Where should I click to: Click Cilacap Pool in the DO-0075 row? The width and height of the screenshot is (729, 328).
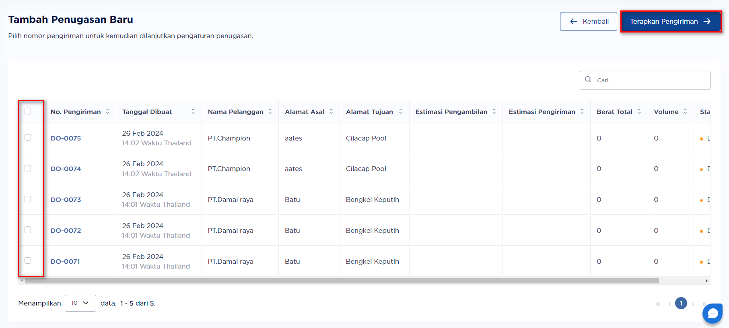point(366,138)
